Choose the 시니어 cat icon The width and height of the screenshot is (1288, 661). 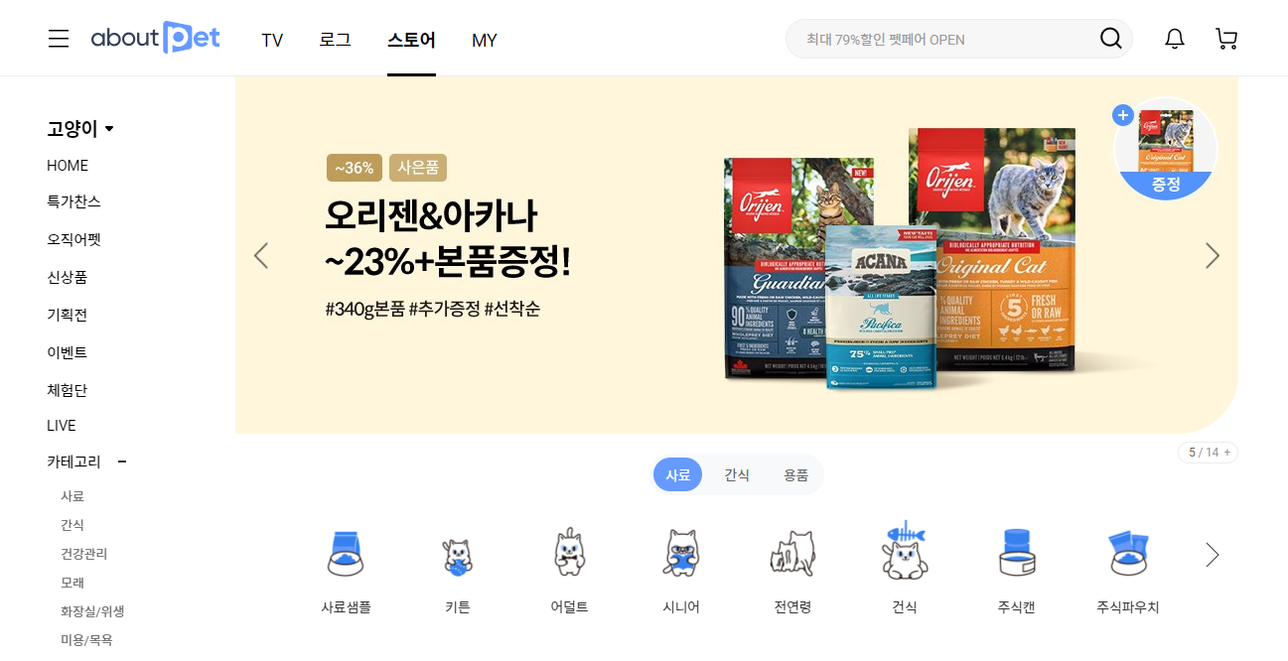coord(681,553)
